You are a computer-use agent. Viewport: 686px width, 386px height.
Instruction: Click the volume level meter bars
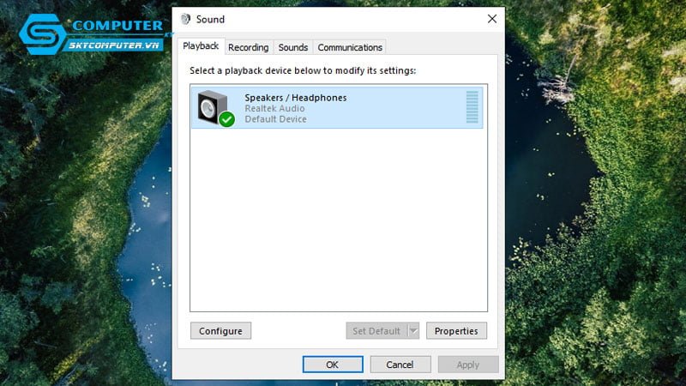tap(472, 107)
